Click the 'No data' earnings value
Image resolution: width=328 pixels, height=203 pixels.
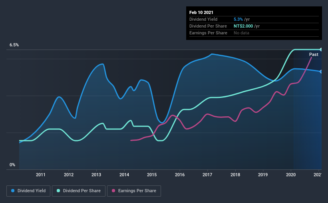click(x=241, y=33)
